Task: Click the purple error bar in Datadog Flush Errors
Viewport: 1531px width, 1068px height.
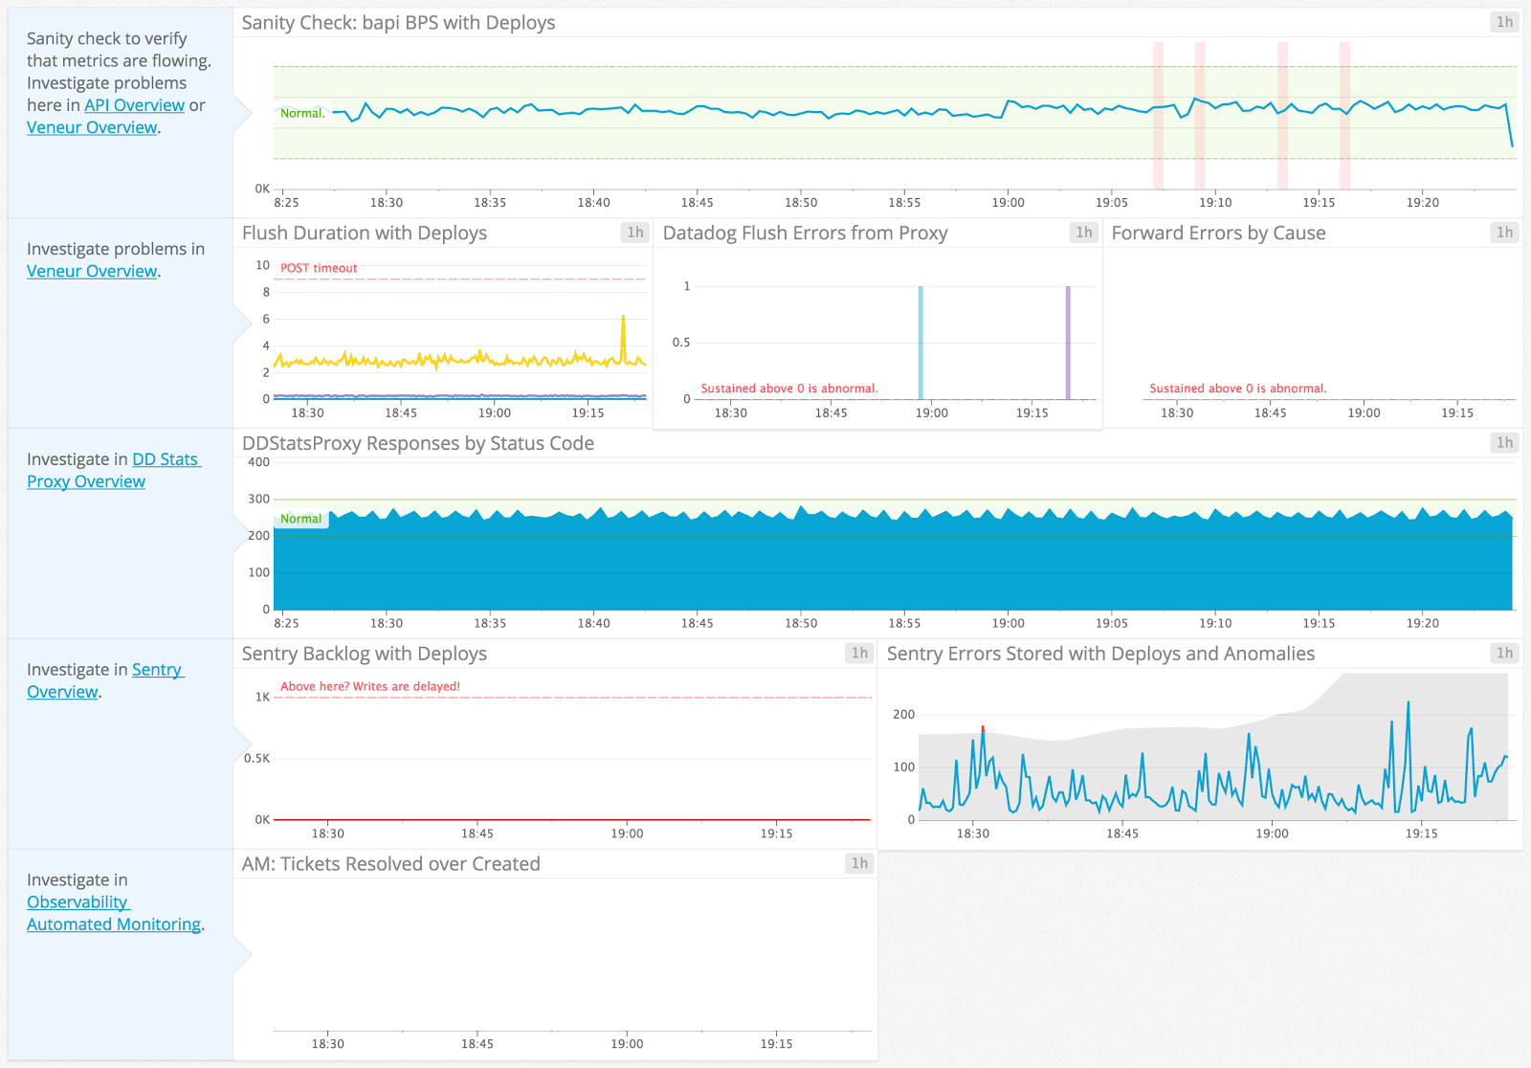Action: pyautogui.click(x=1068, y=343)
